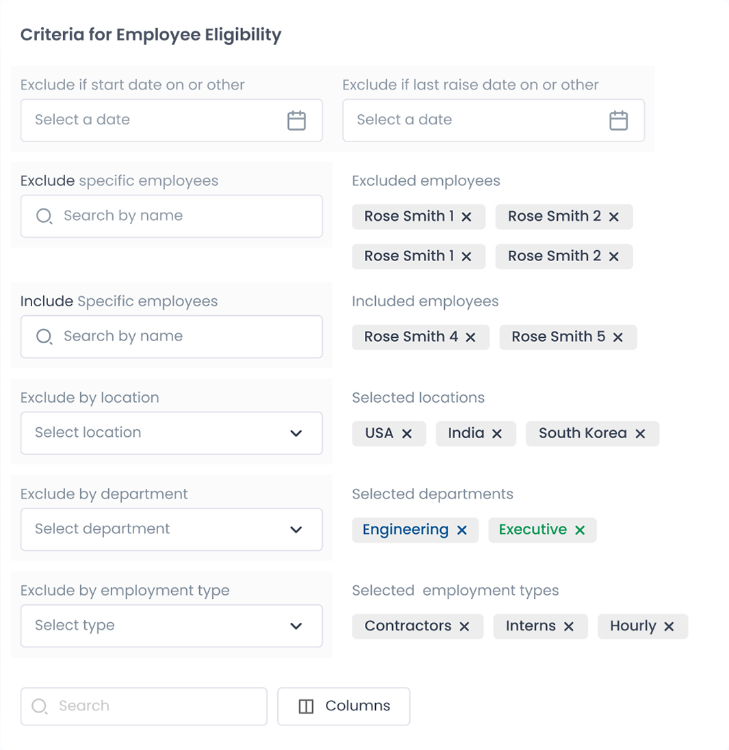Viewport: 729px width, 750px height.
Task: Open the start date calendar picker icon
Action: 296,120
